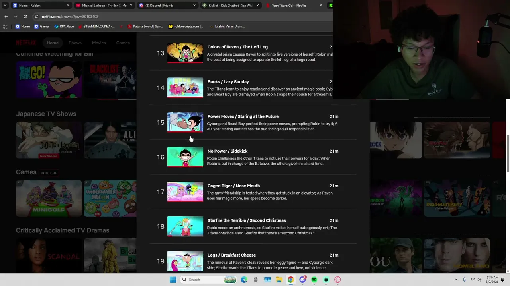Play episode 13 Colors of Raven thumbnail
Screen dimensions: 510x286
tap(185, 53)
